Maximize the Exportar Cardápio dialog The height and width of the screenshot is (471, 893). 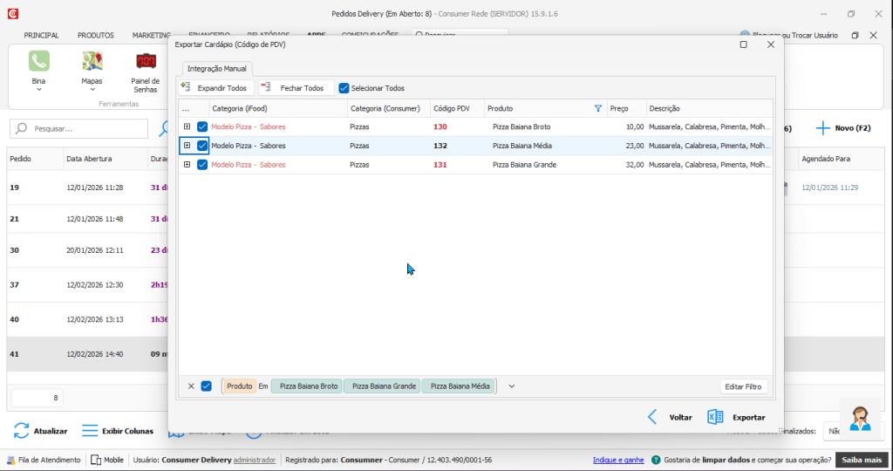[743, 44]
